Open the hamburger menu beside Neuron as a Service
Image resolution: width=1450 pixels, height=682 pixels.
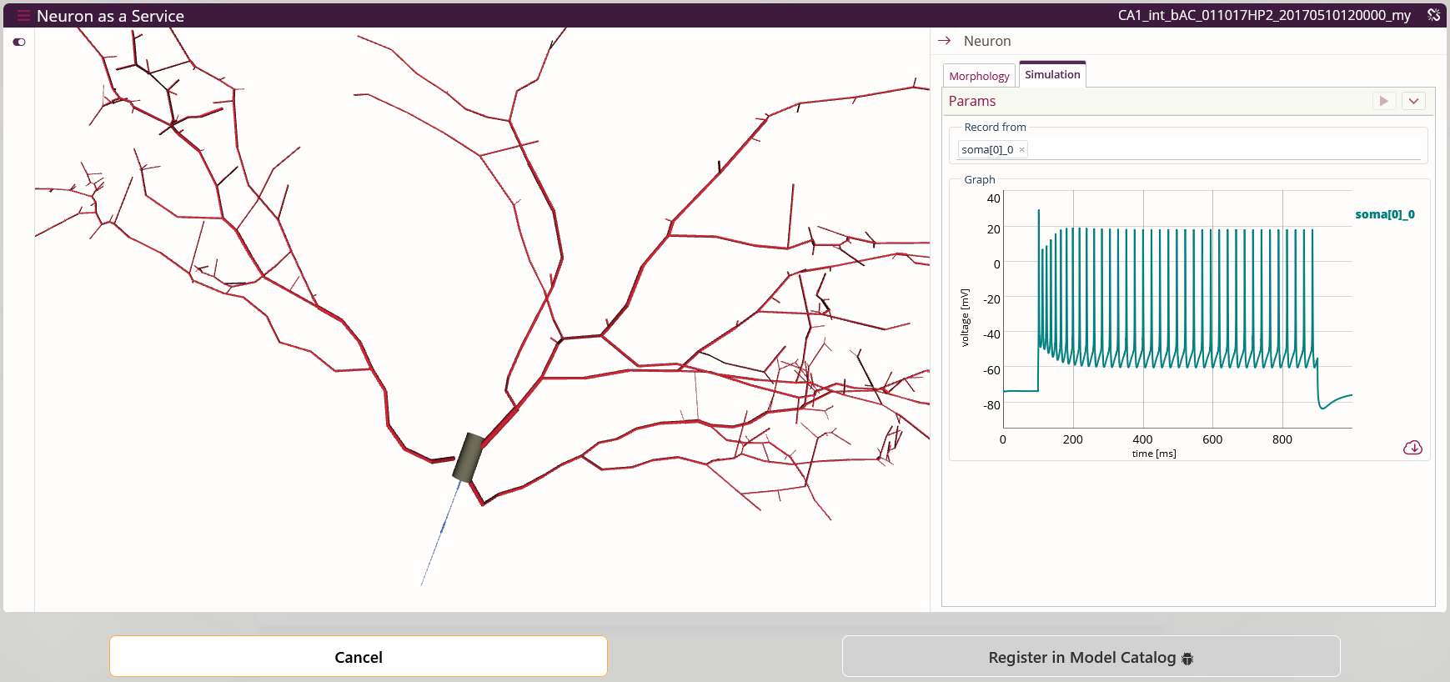[23, 16]
